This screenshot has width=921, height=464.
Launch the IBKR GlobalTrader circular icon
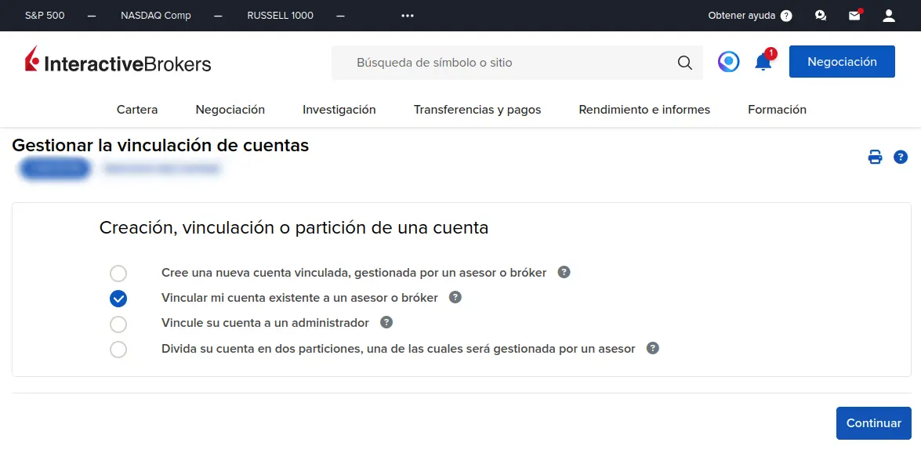tap(728, 62)
